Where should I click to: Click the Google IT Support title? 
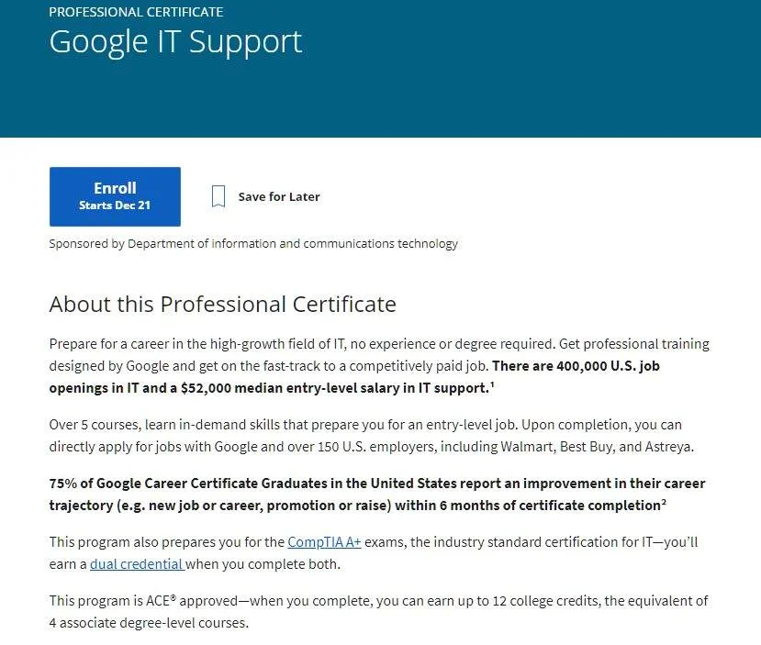pos(175,42)
